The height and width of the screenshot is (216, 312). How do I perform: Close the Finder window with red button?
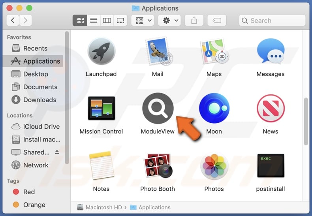[9, 8]
